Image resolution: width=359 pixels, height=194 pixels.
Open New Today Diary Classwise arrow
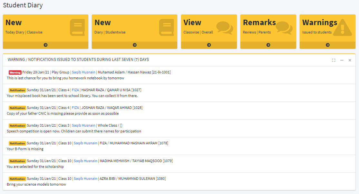45,45
